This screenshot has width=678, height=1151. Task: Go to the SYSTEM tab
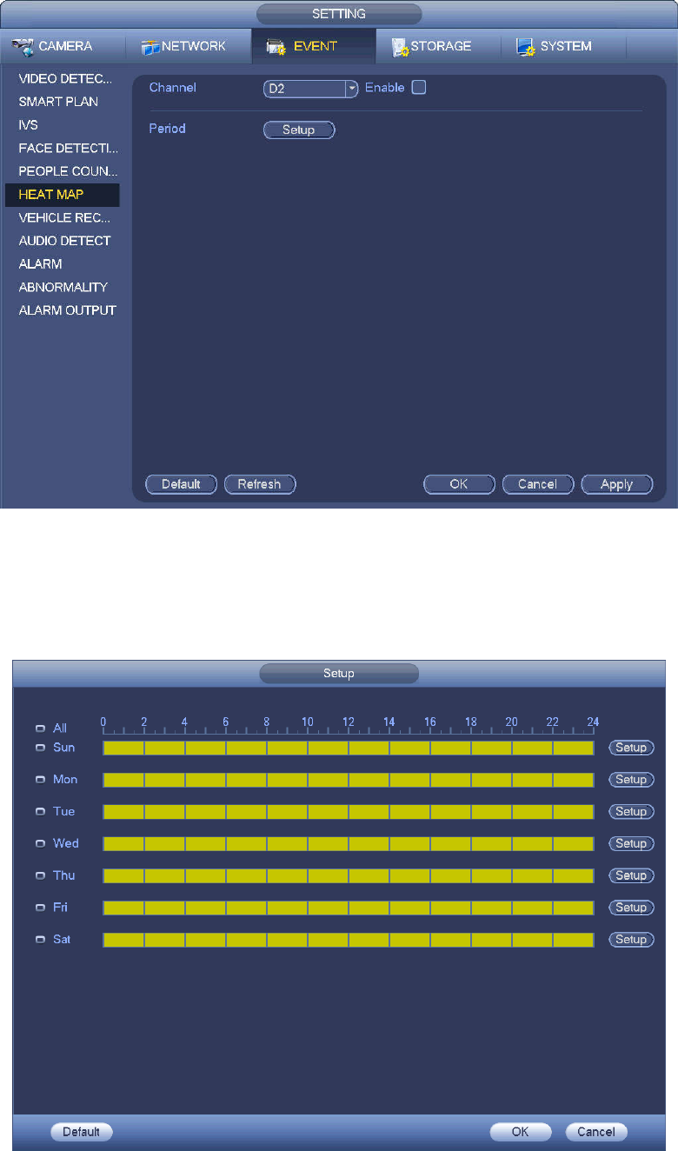click(563, 46)
